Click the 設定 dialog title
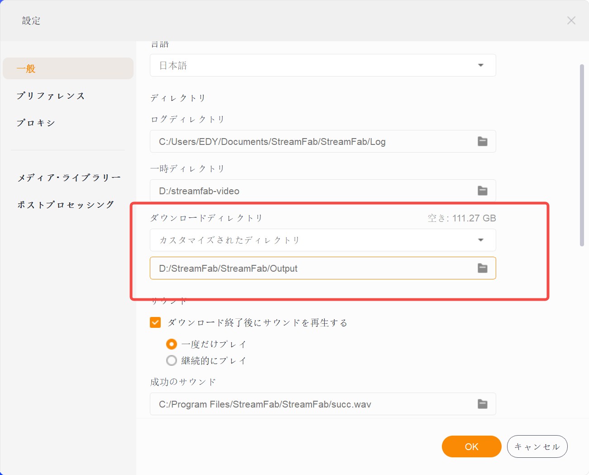589x475 pixels. (31, 20)
